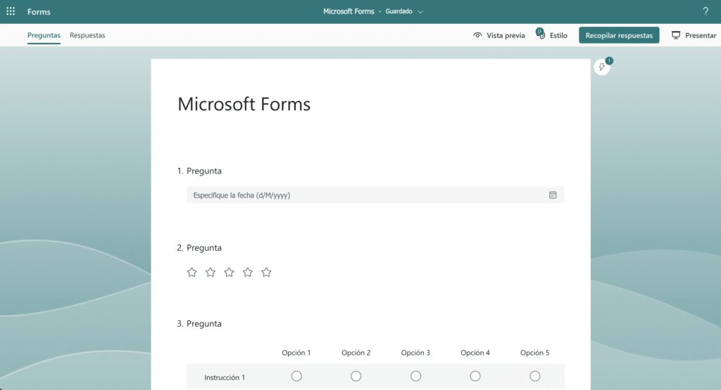
Task: Select Opción 5 for Instrucción 1
Action: [535, 376]
